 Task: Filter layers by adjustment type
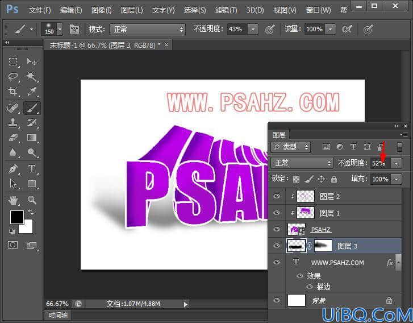coord(340,147)
